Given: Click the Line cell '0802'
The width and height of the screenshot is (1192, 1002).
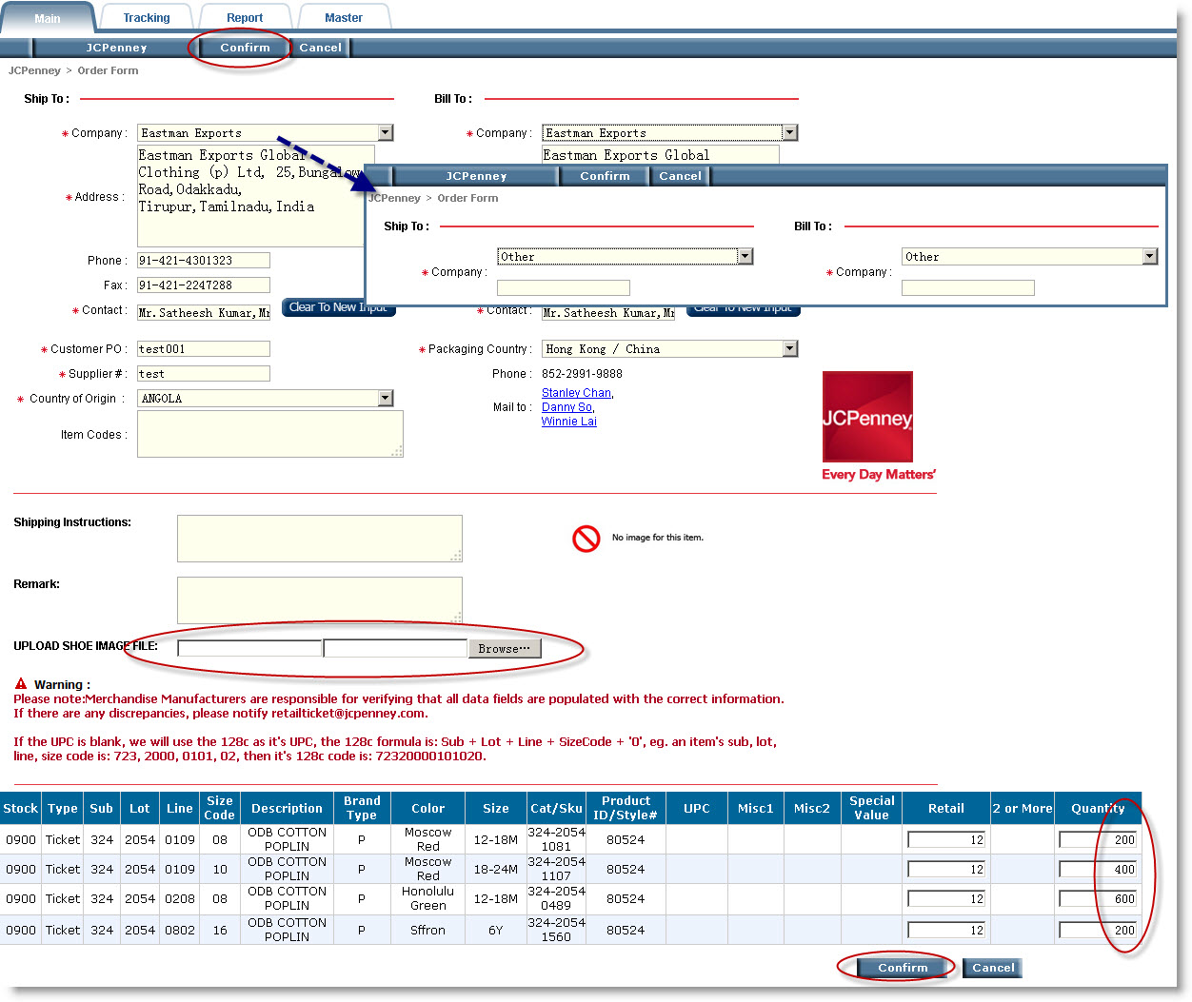Looking at the screenshot, I should point(180,931).
